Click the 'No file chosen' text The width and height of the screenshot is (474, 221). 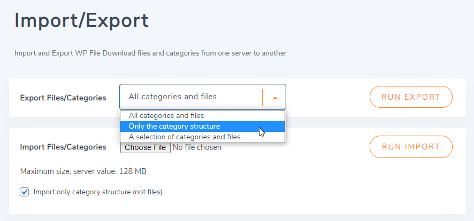click(x=197, y=147)
